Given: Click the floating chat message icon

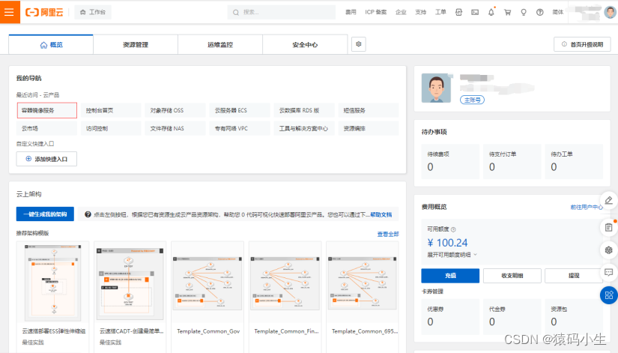Looking at the screenshot, I should pos(608,273).
